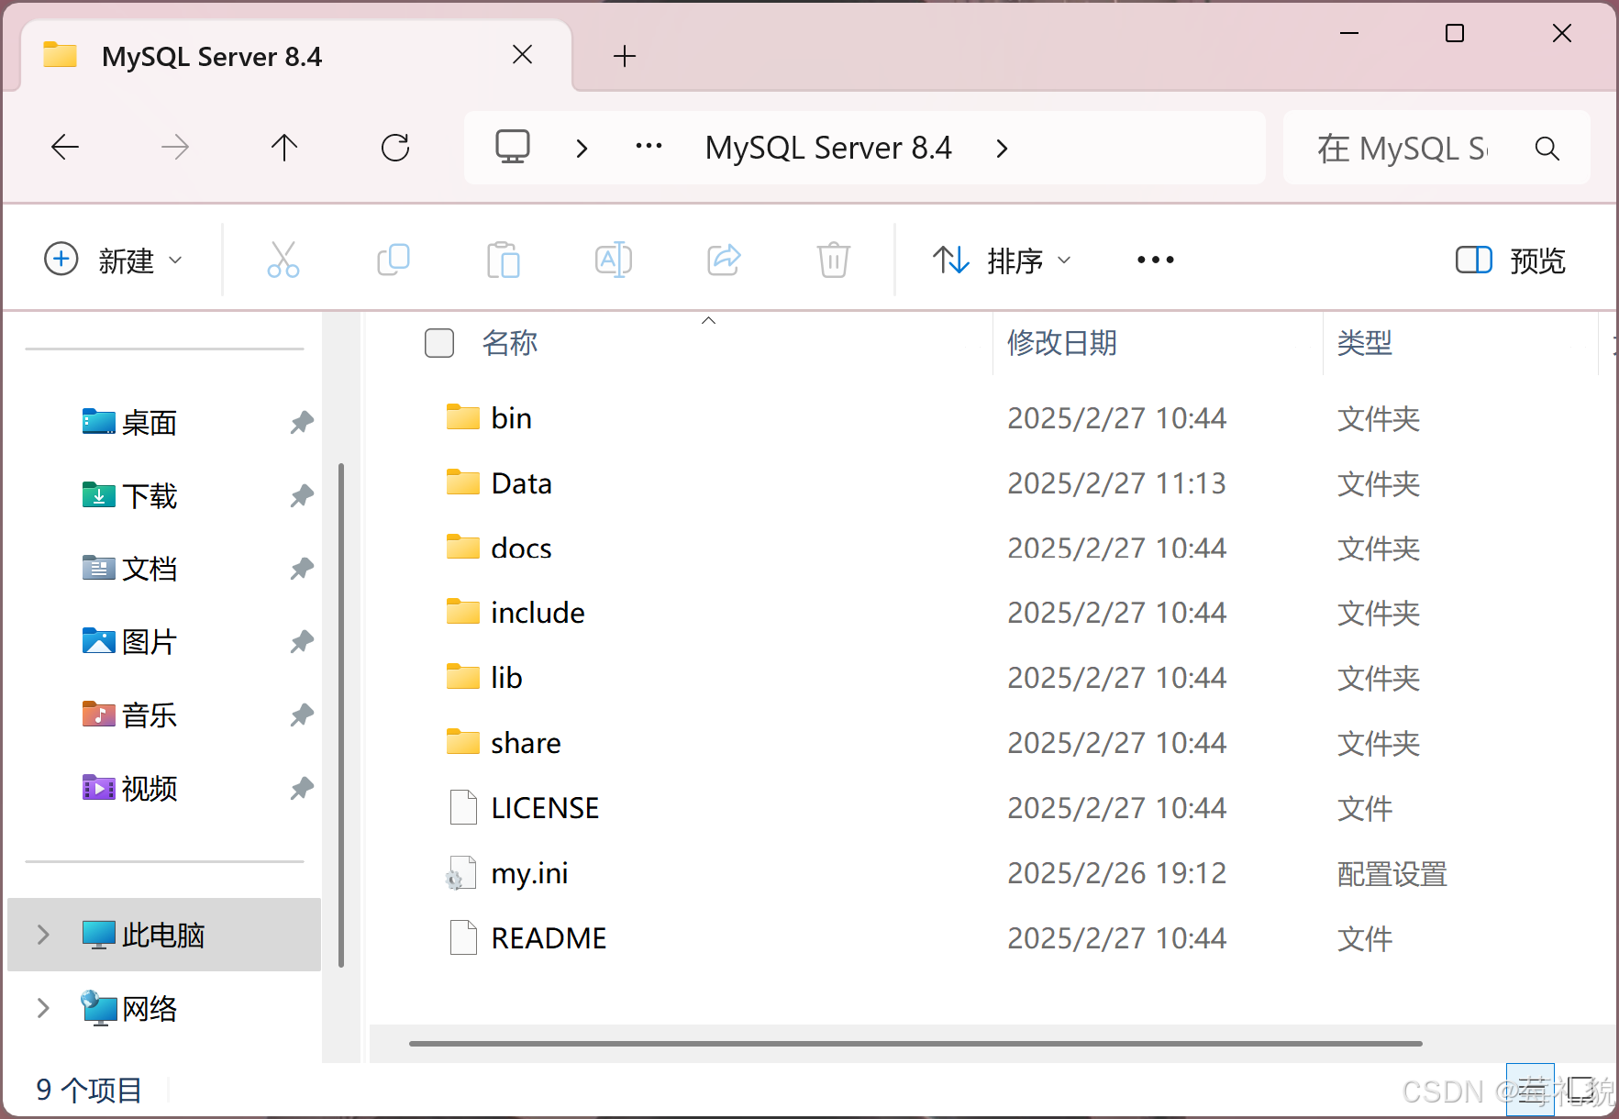Screen dimensions: 1619x1119
Task: Click the Delete trash can icon
Action: point(834,260)
